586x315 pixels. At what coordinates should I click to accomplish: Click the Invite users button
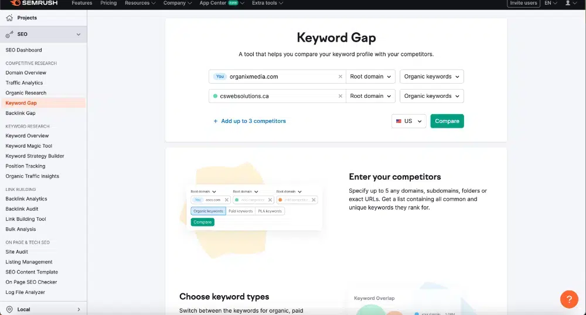[x=523, y=3]
